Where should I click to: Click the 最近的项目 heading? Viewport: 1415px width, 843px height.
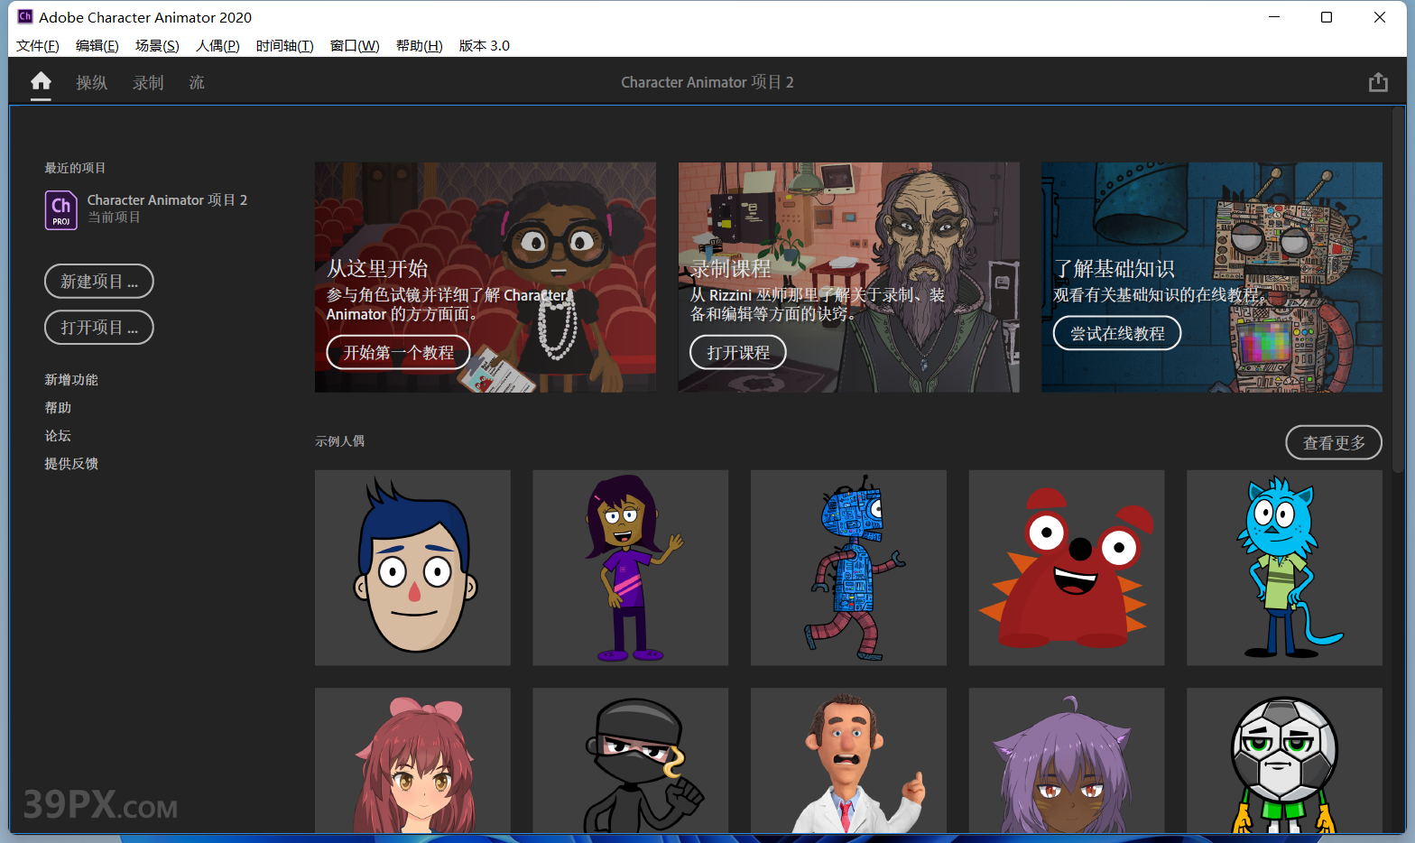[75, 168]
